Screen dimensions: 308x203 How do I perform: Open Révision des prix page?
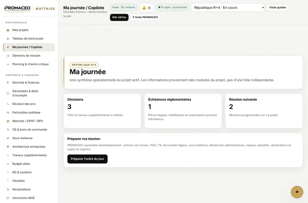(x=29, y=104)
